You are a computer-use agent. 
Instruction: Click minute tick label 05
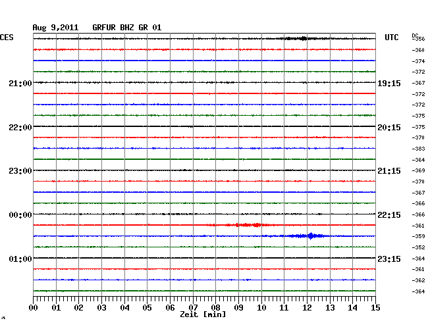tap(147, 308)
